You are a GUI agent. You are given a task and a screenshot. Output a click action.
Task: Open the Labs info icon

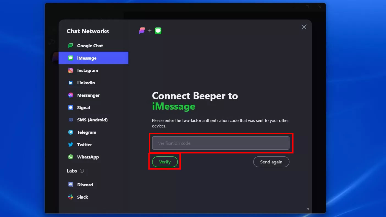82,171
